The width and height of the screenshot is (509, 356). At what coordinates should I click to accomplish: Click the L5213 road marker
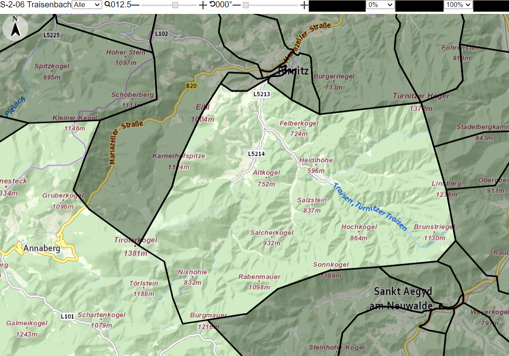[262, 94]
